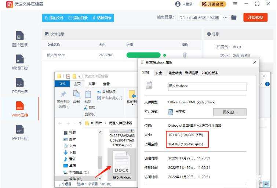
Task: Select the Word压缩 tool
Action: point(19,109)
